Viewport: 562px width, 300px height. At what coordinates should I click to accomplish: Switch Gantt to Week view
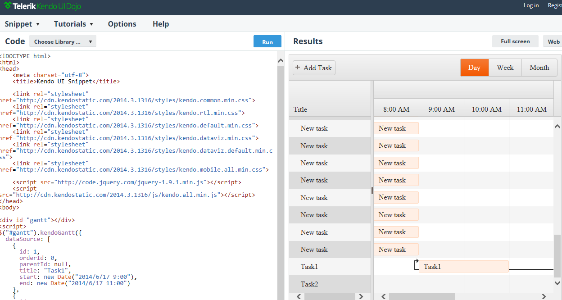505,68
